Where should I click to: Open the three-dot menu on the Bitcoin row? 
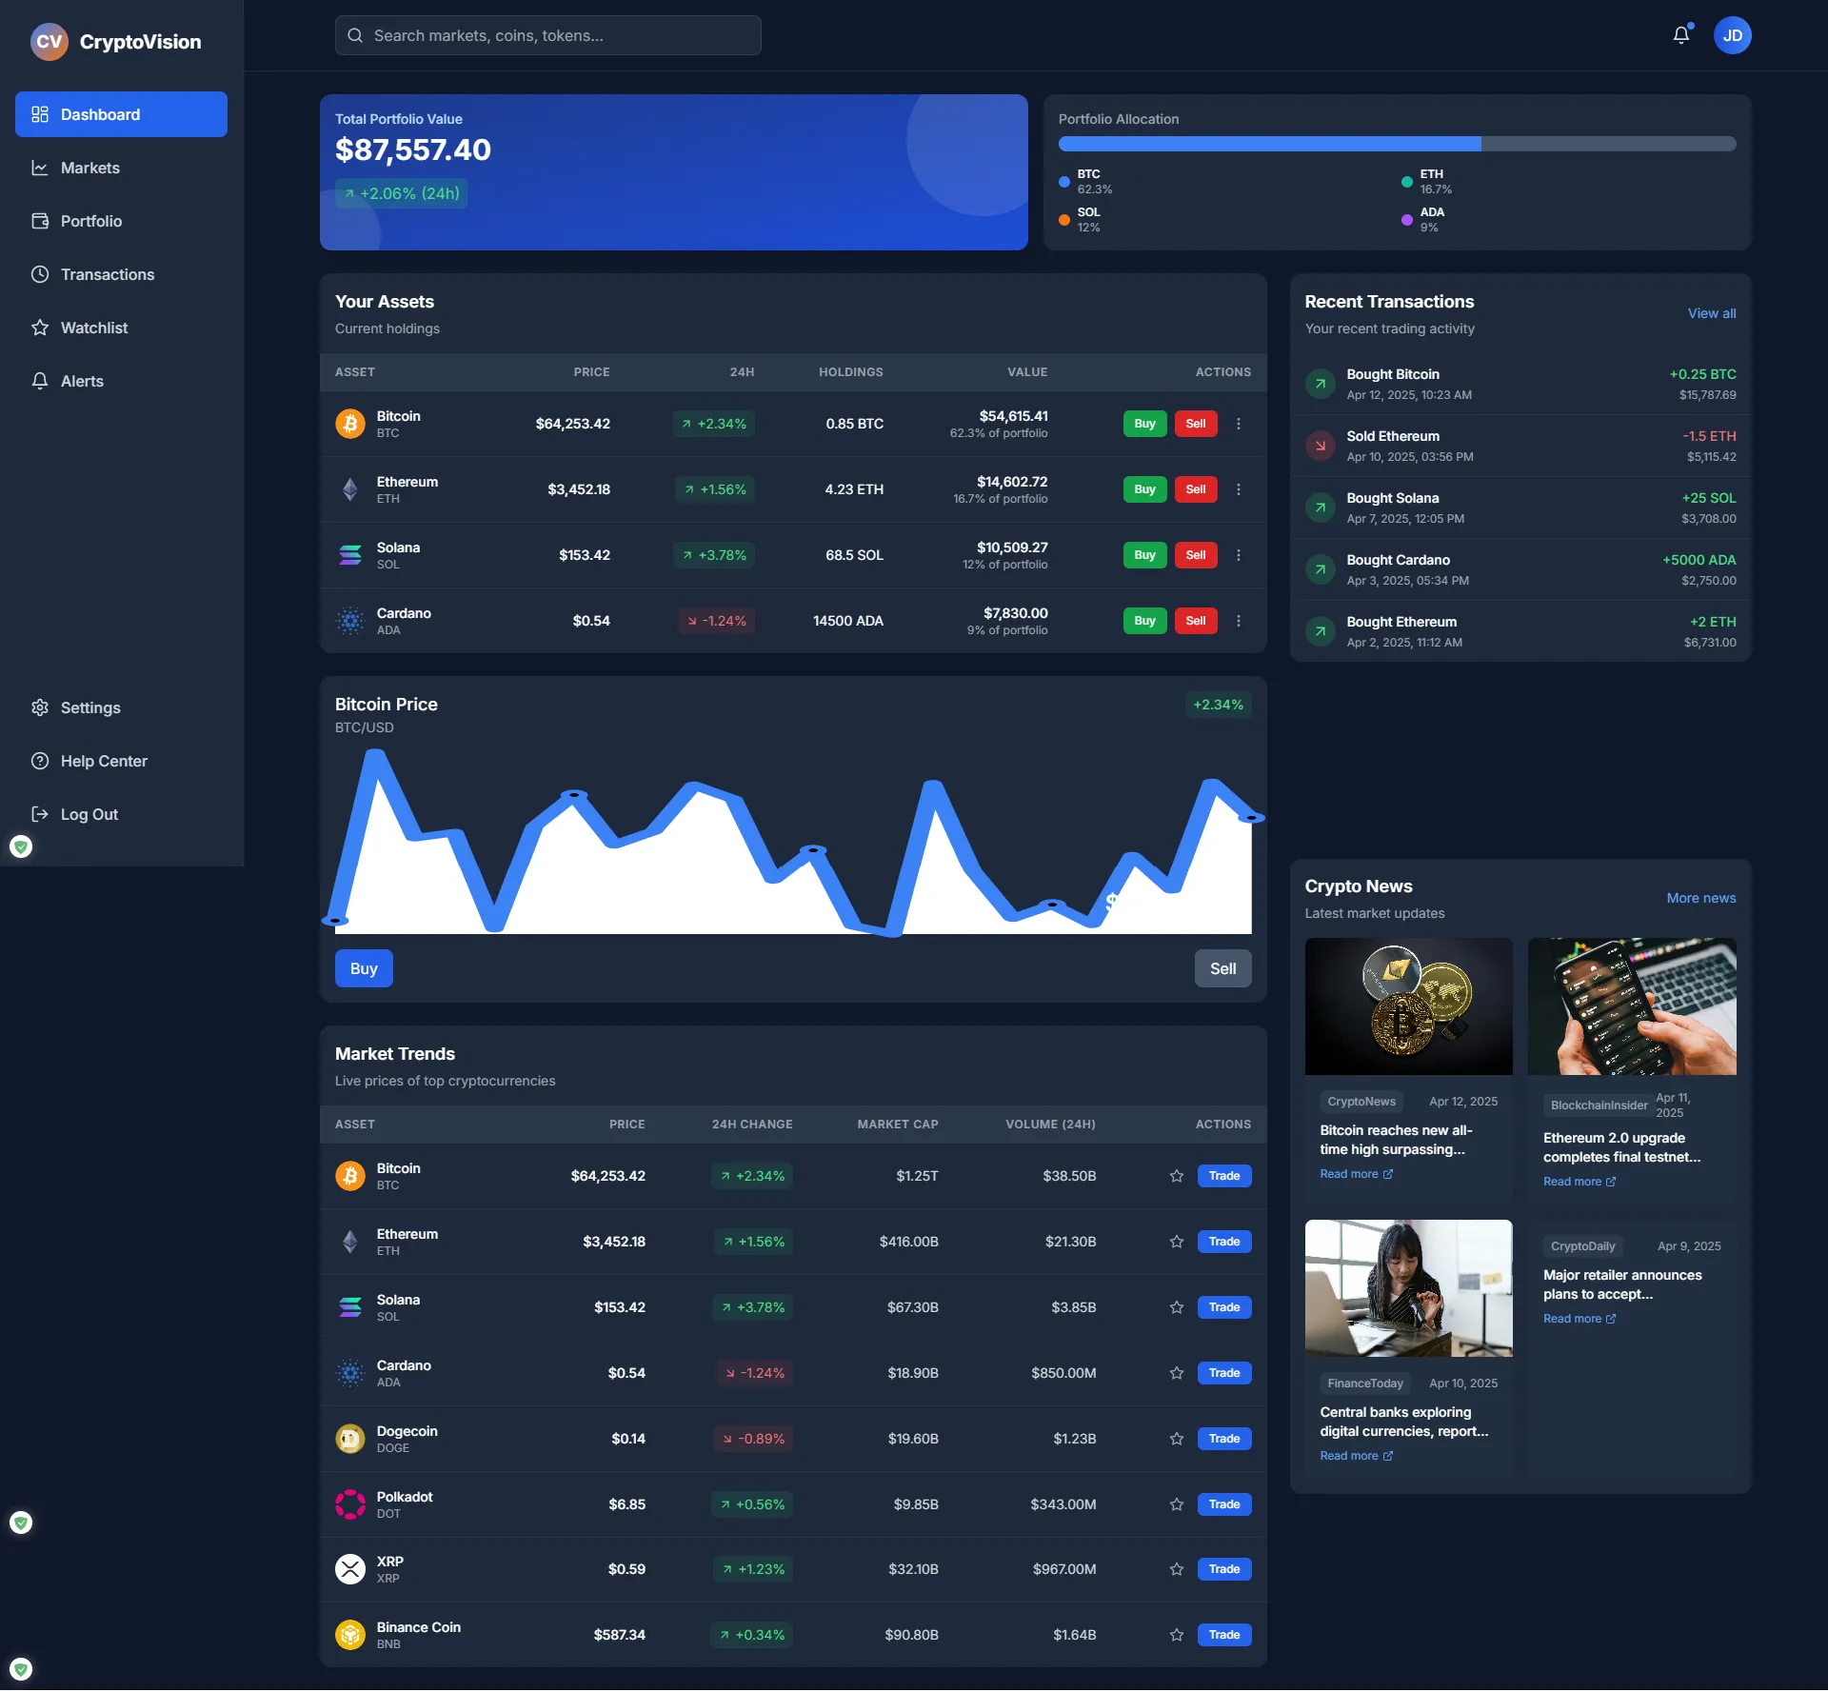1238,424
